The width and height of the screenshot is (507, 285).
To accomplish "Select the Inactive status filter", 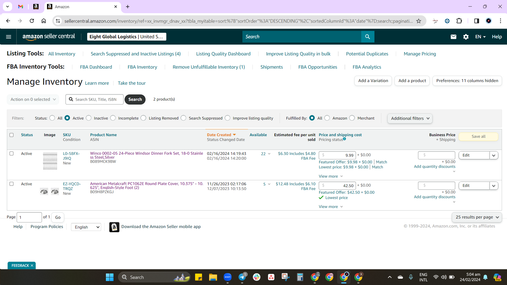I will pos(89,118).
